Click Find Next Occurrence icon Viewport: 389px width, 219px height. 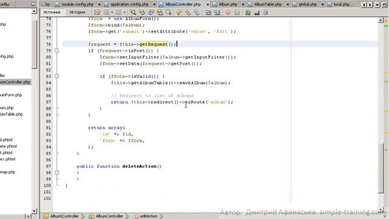tap(151, 12)
